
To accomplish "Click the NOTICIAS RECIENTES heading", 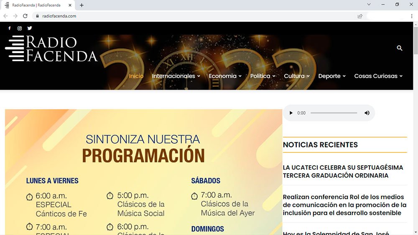I will coord(320,145).
